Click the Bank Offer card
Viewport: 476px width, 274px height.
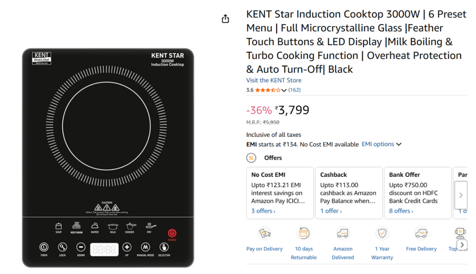(417, 192)
